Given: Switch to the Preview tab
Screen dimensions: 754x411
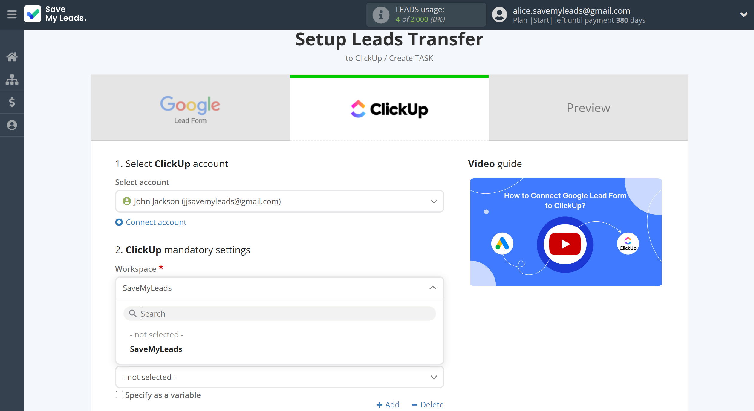Looking at the screenshot, I should pyautogui.click(x=588, y=108).
